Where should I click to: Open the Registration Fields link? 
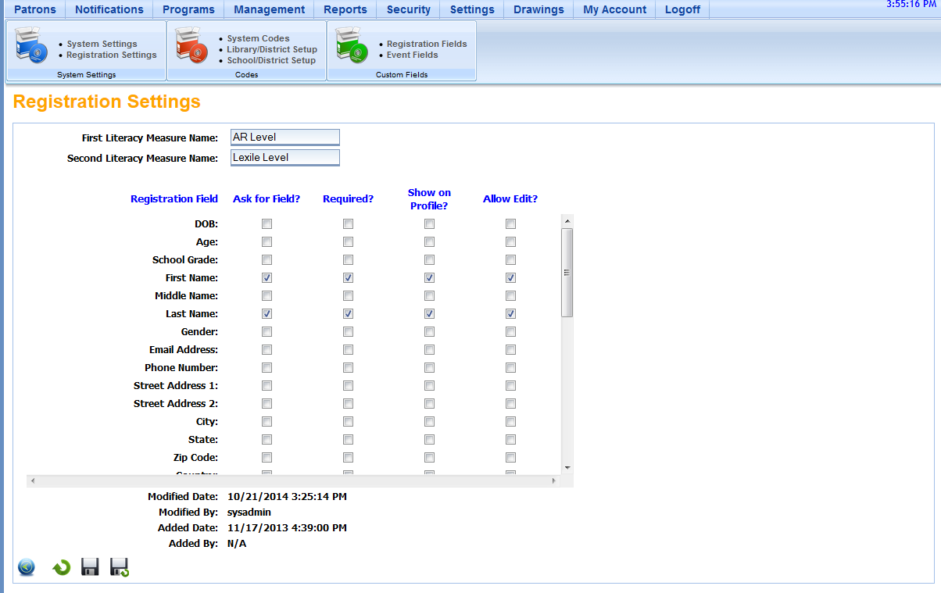(426, 44)
